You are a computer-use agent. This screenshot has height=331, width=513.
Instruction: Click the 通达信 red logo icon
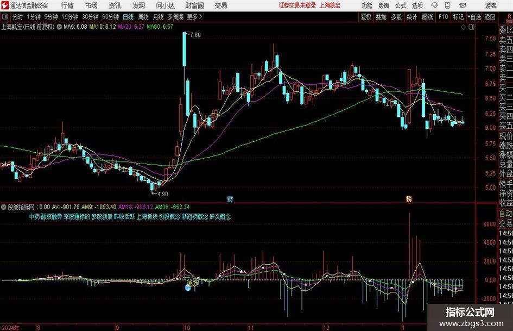pos(5,5)
